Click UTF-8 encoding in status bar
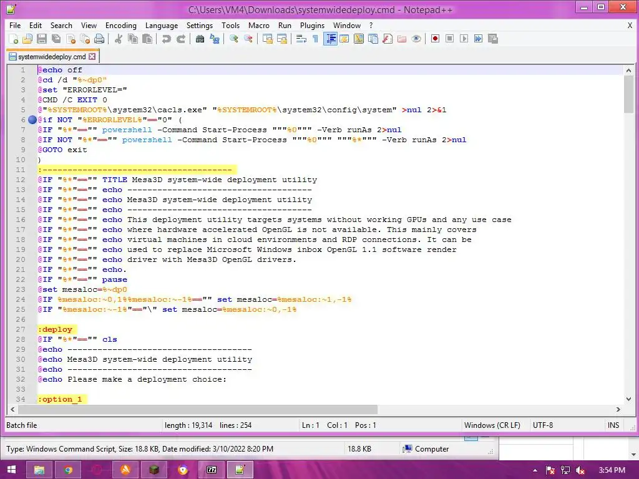Viewport: 639px width, 479px height. pyautogui.click(x=543, y=425)
